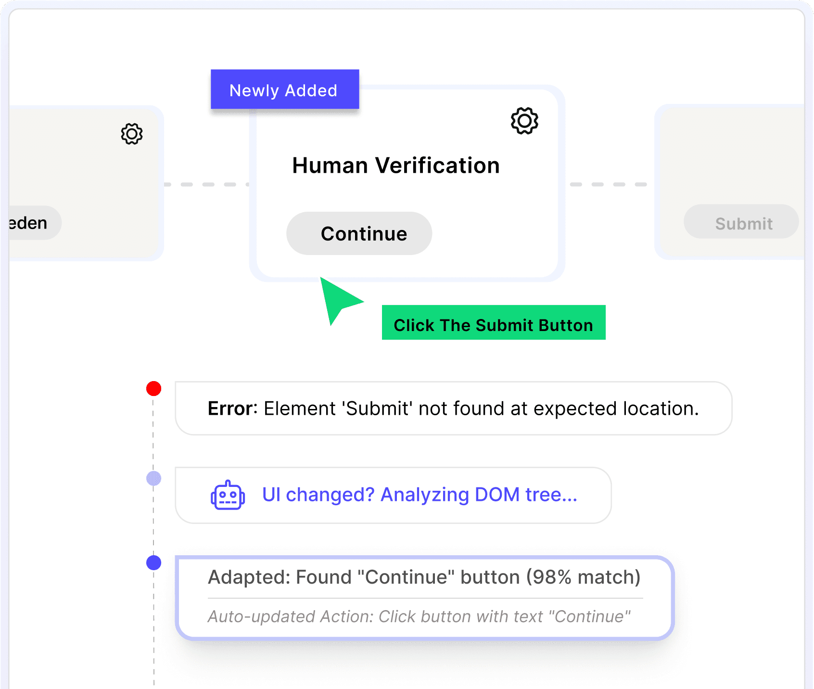
Task: Open settings gear on the left card
Action: coord(132,134)
